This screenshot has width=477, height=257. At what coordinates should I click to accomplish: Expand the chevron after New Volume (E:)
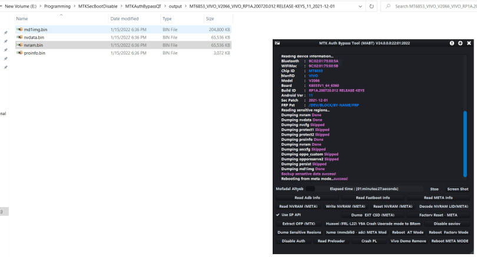click(x=40, y=6)
